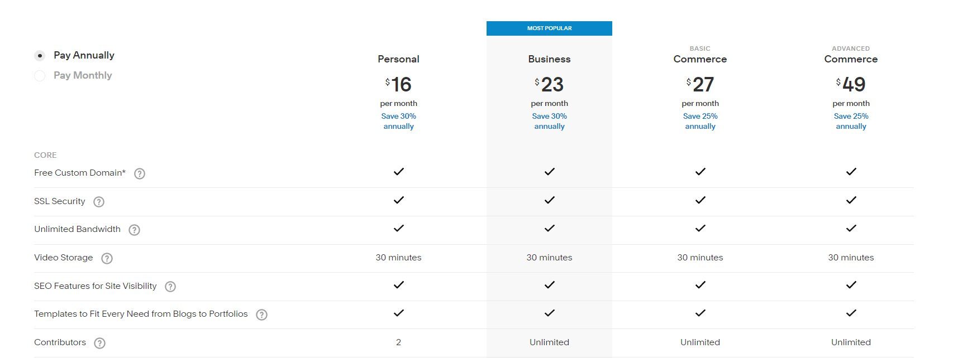
Task: Click the checkmark under Personal for SSL Security
Action: pos(398,200)
